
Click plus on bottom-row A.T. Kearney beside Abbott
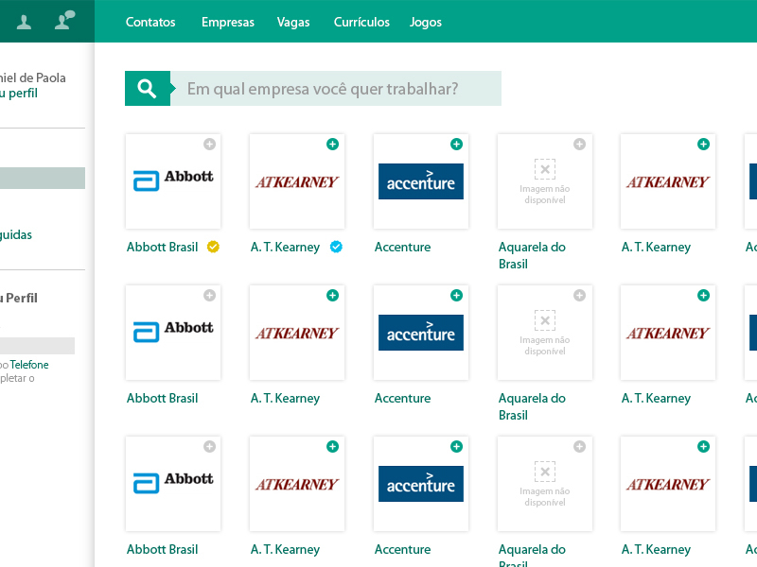point(333,447)
